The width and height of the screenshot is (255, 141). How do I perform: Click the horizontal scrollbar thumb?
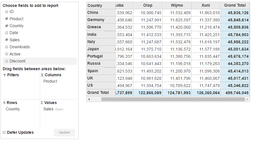173,99
